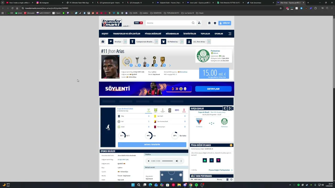Go to the breadcrumb home icon

tap(103, 42)
